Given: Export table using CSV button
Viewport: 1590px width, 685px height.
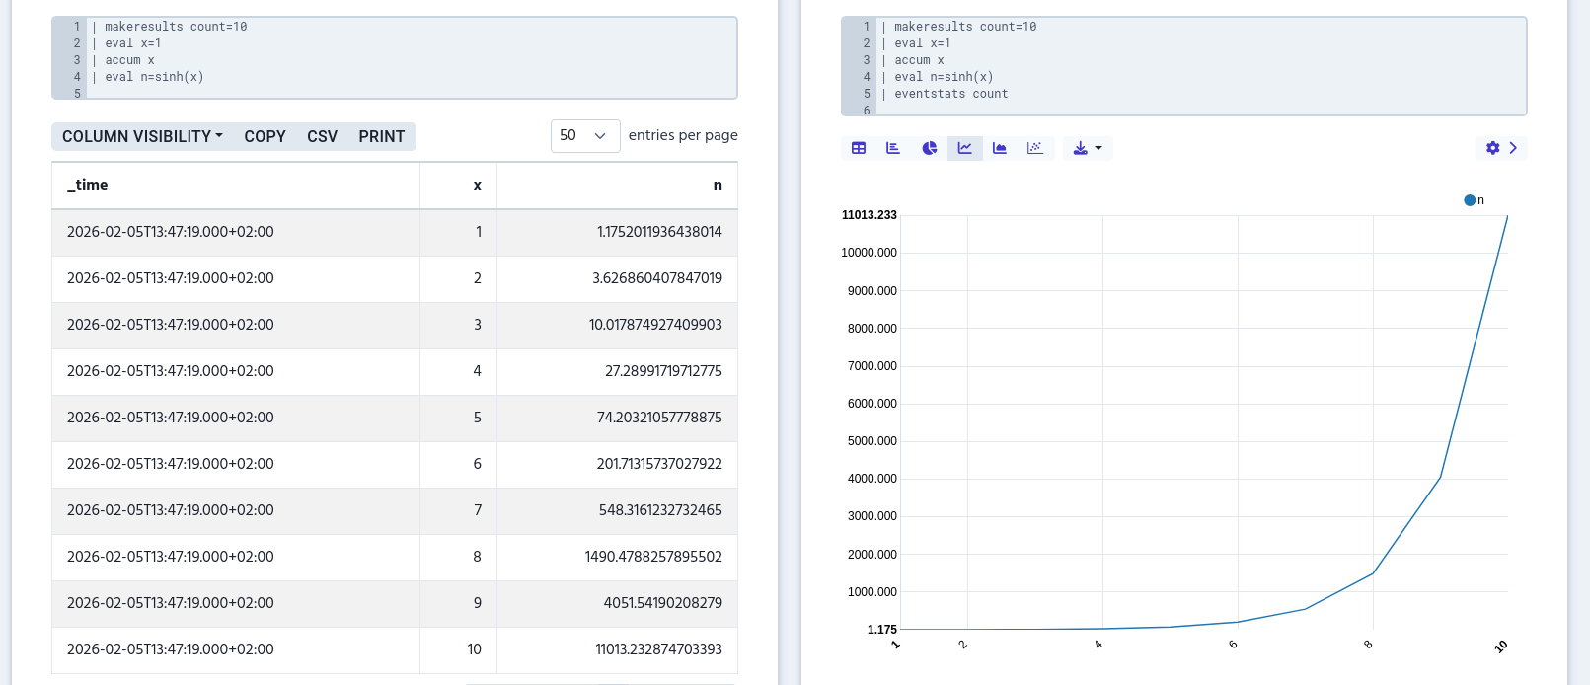Looking at the screenshot, I should click(x=323, y=137).
